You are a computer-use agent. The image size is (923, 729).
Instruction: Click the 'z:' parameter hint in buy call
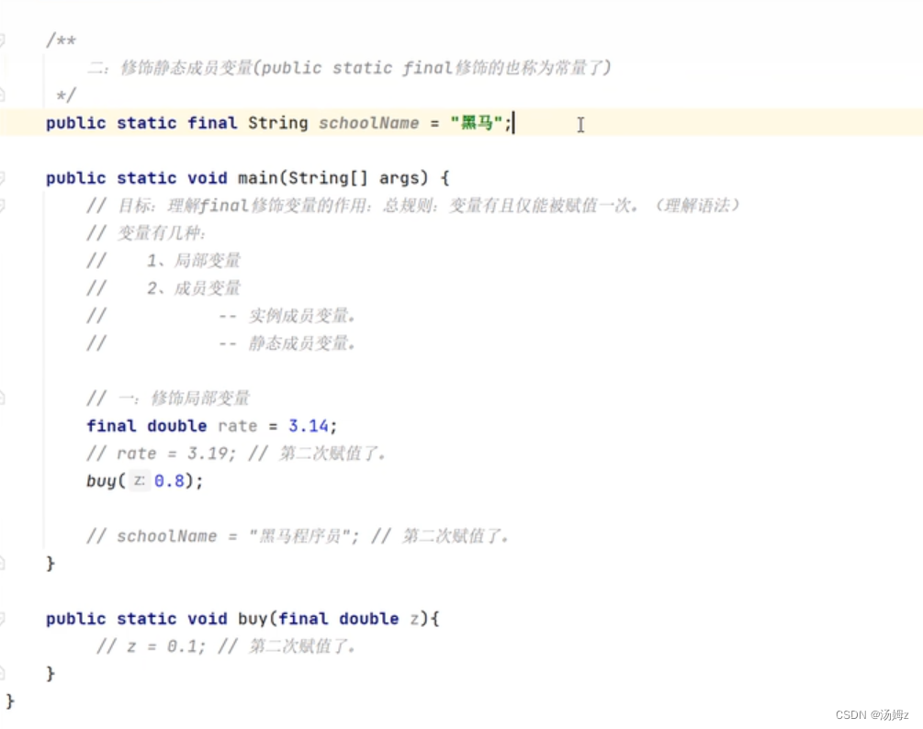click(x=140, y=481)
